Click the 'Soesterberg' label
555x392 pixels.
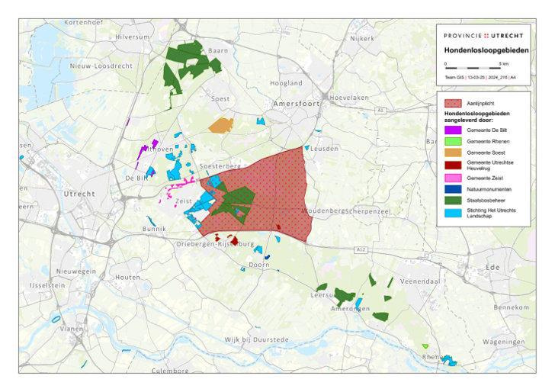220,166
